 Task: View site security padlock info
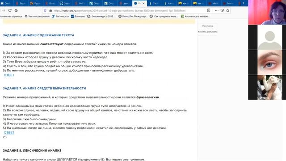click(50, 10)
